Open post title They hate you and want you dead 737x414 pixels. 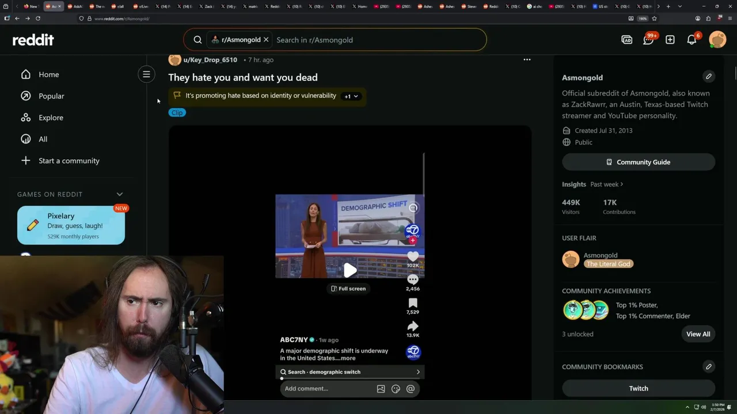tap(243, 77)
